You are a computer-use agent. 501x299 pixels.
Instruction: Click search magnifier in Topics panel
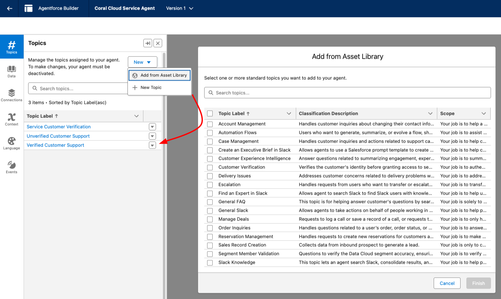pyautogui.click(x=35, y=88)
